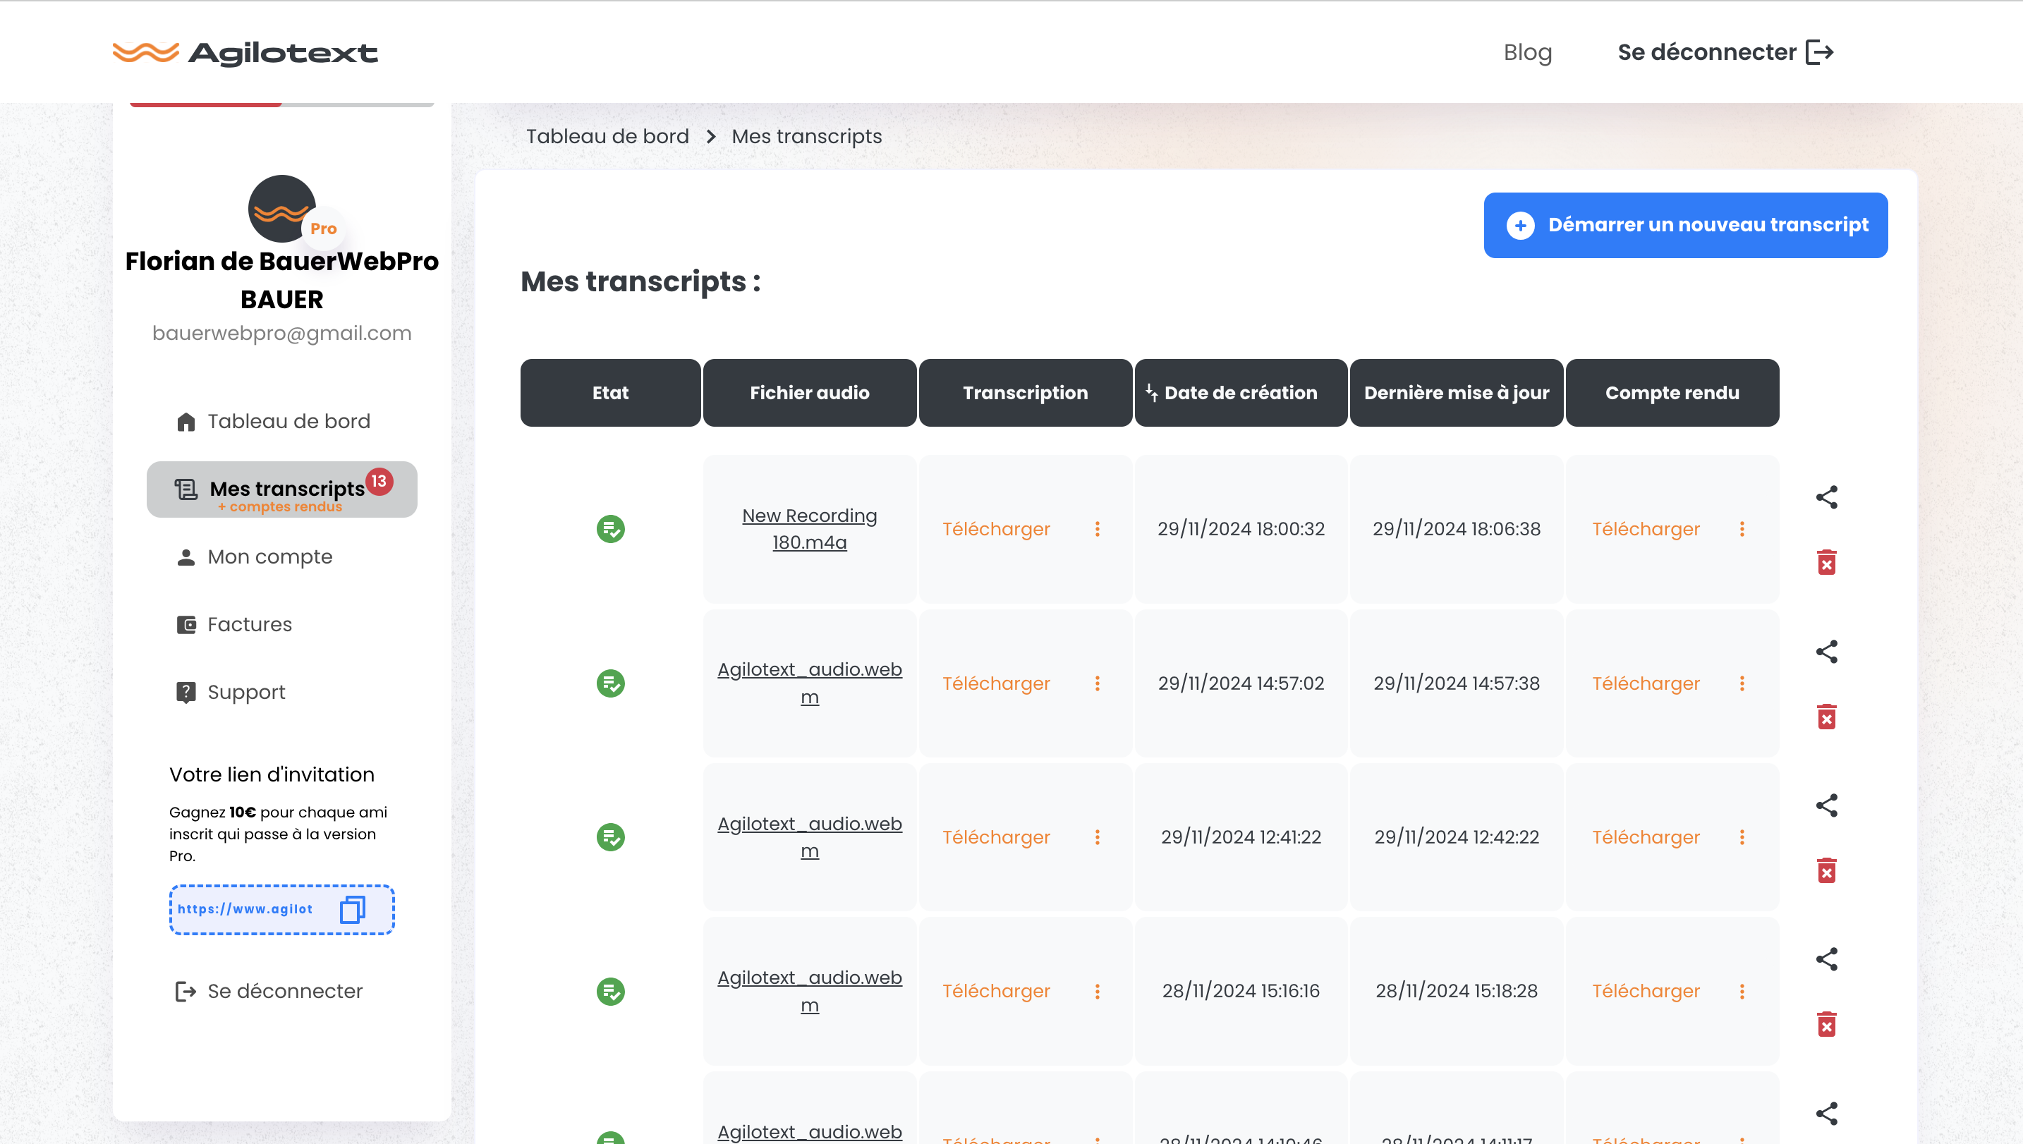This screenshot has height=1144, width=2023.
Task: Click the copy invitation link icon
Action: tap(353, 909)
